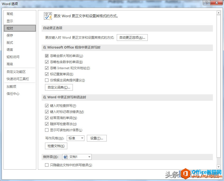Click the Word 选项 dialog title
Image resolution: width=224 pixels, height=181 pixels.
[10, 4]
